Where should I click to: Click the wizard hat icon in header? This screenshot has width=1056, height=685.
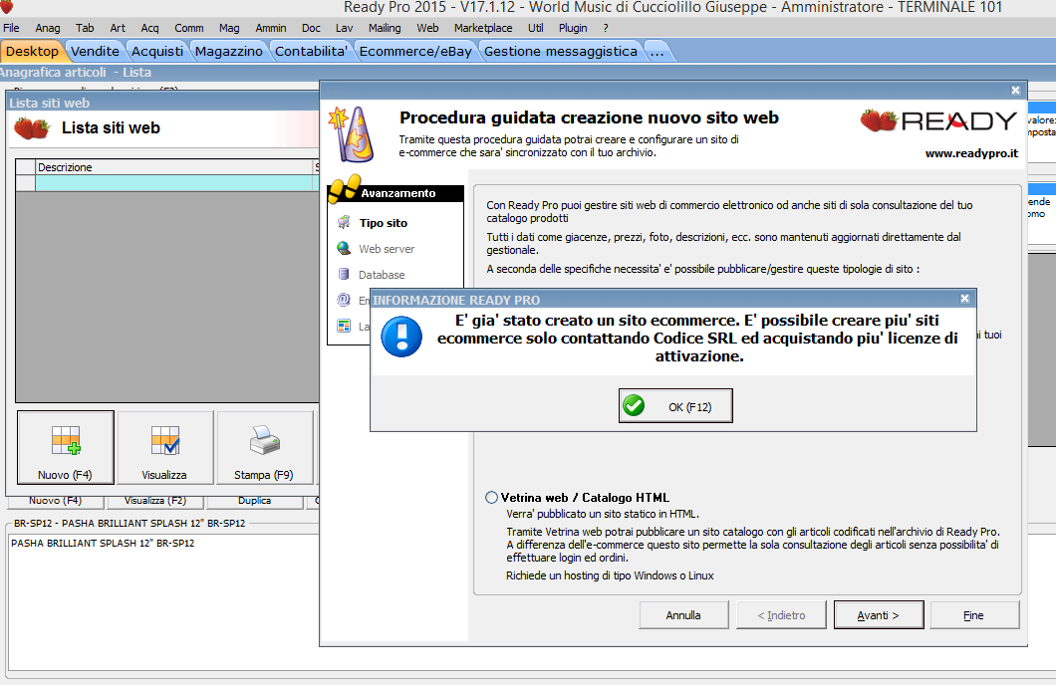click(352, 133)
